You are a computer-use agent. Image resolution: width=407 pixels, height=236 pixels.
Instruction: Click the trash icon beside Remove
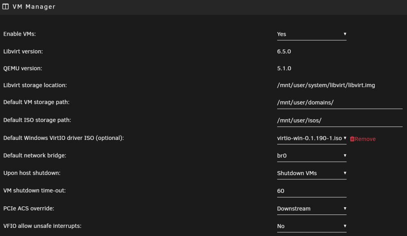352,139
